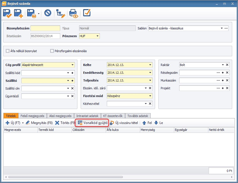The height and width of the screenshot is (183, 238).
Task: Switch to the Tételek tab
Action: pos(11,116)
